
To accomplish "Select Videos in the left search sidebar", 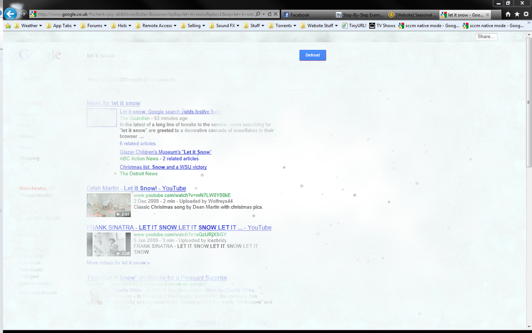I will click(x=26, y=136).
